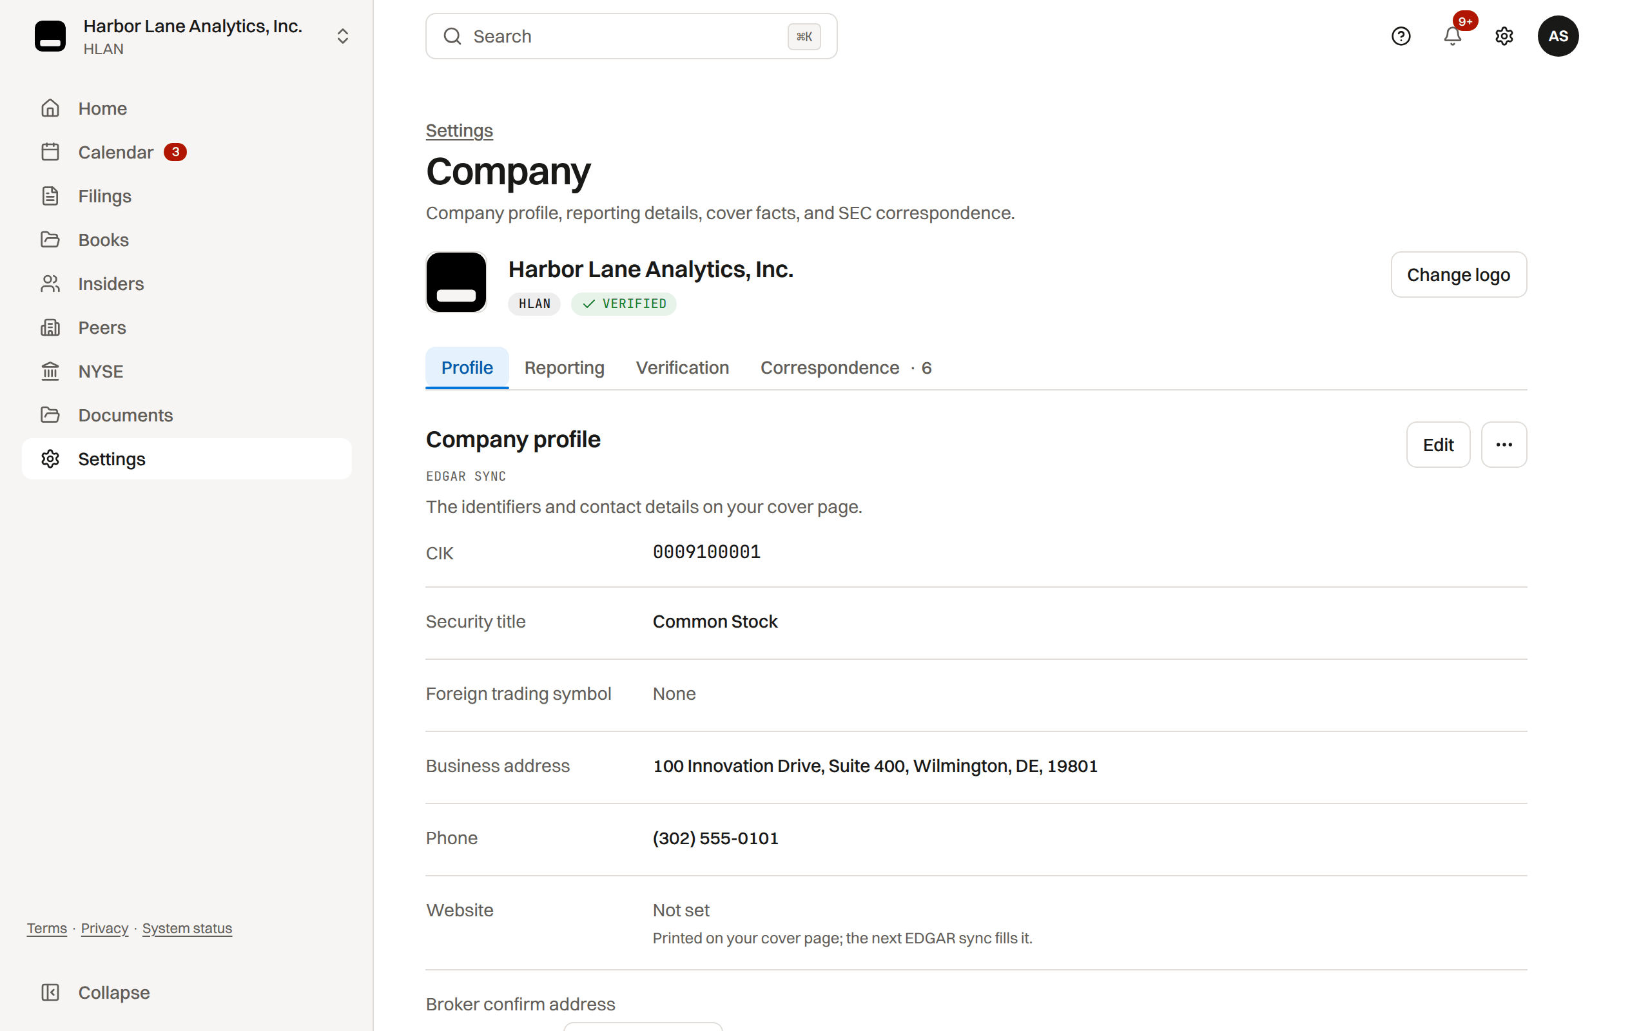Click the Calendar badge showing 3
The image size is (1650, 1031).
pyautogui.click(x=175, y=152)
